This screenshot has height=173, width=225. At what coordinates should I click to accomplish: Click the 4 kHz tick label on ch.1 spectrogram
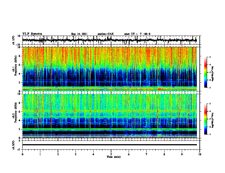click(20, 74)
